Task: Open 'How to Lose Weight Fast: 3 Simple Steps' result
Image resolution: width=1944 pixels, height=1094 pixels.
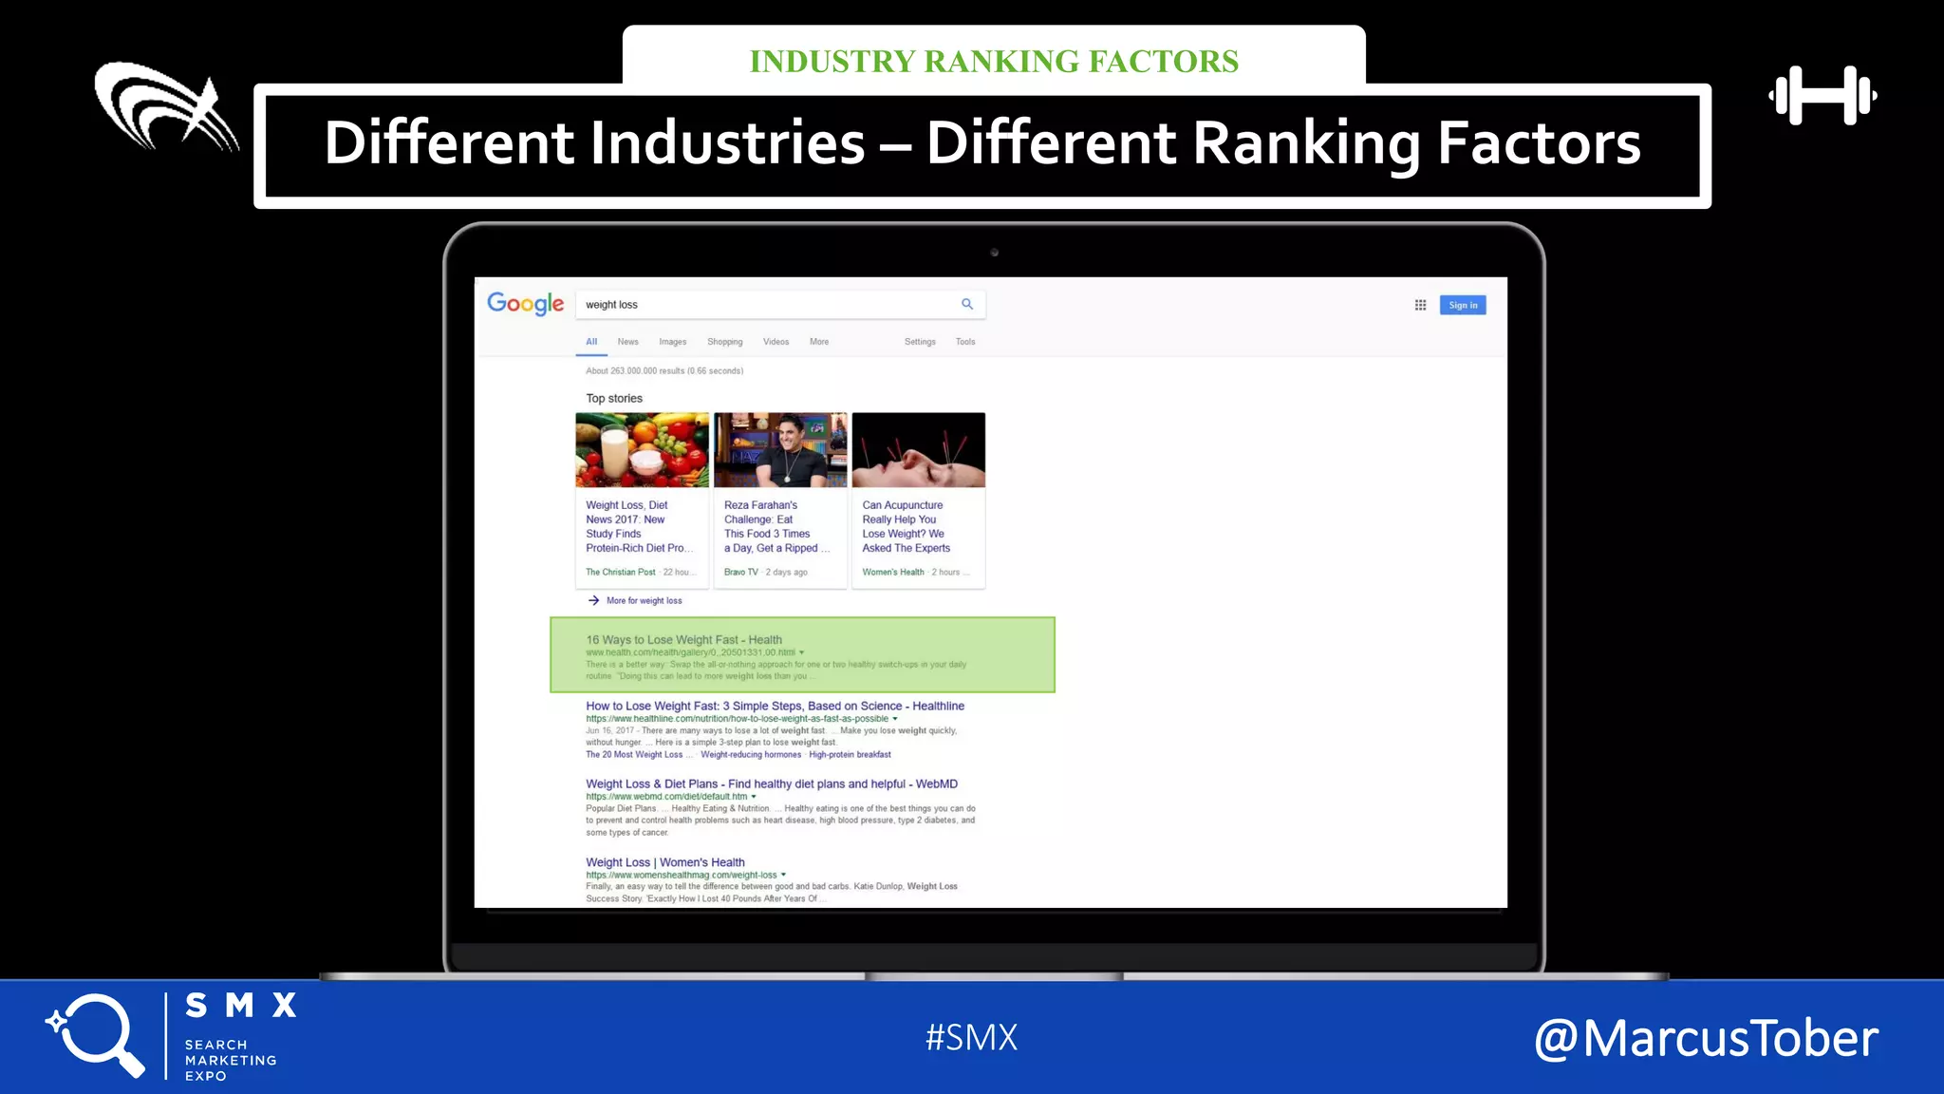Action: [x=775, y=706]
